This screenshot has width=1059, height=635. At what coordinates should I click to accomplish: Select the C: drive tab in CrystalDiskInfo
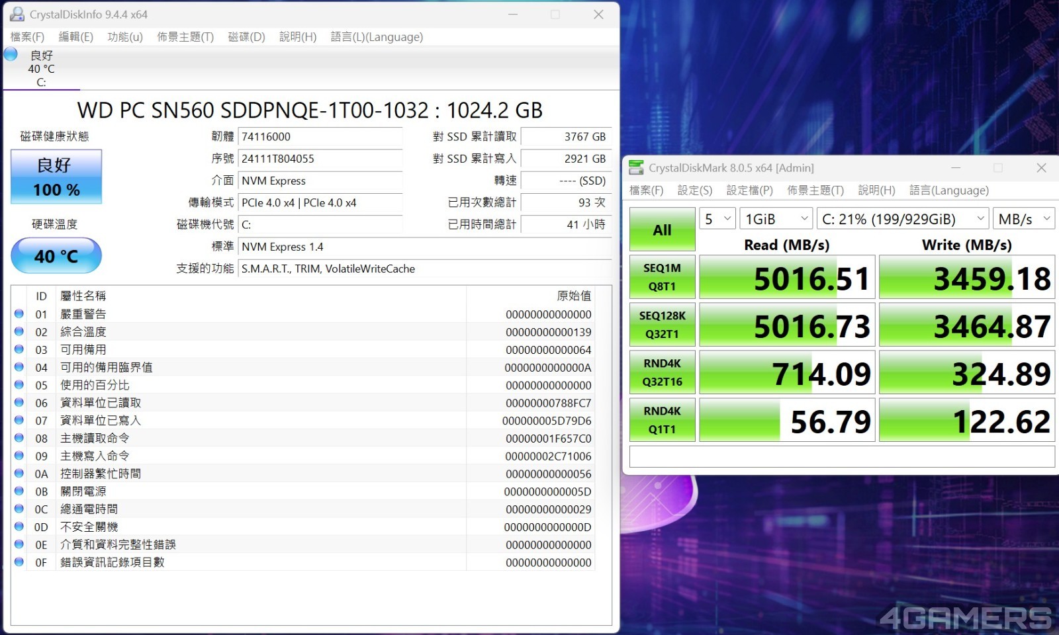point(41,68)
